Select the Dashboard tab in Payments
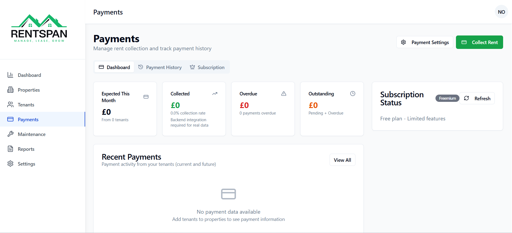Viewport: 512px width, 233px height. point(114,67)
